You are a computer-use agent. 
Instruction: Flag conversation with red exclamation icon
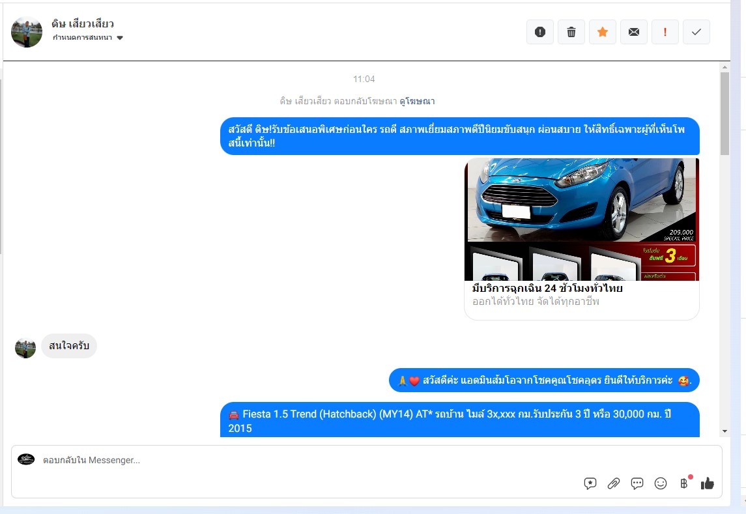tap(665, 32)
